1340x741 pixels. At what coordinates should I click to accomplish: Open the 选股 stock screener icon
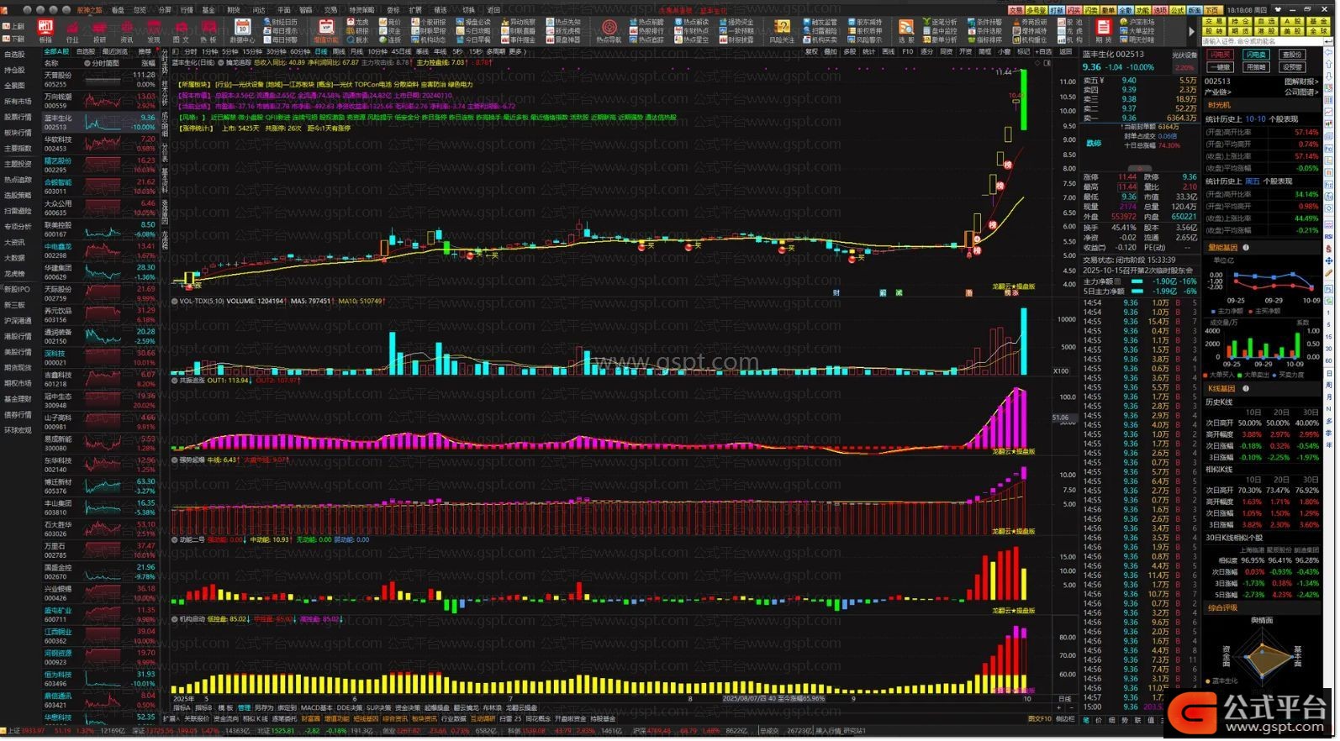[x=906, y=27]
